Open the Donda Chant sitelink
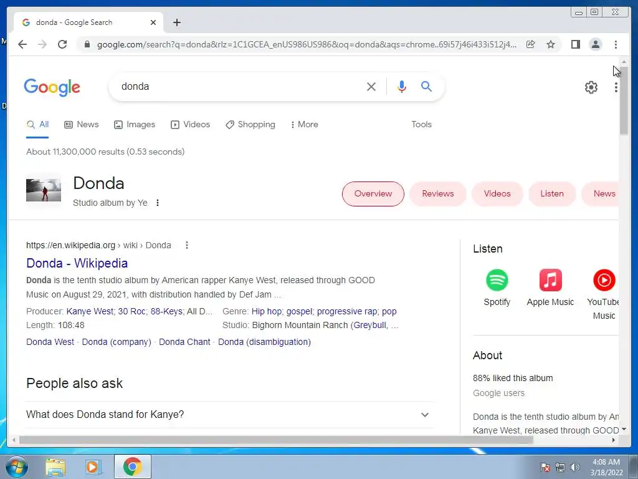638x479 pixels. coord(184,342)
